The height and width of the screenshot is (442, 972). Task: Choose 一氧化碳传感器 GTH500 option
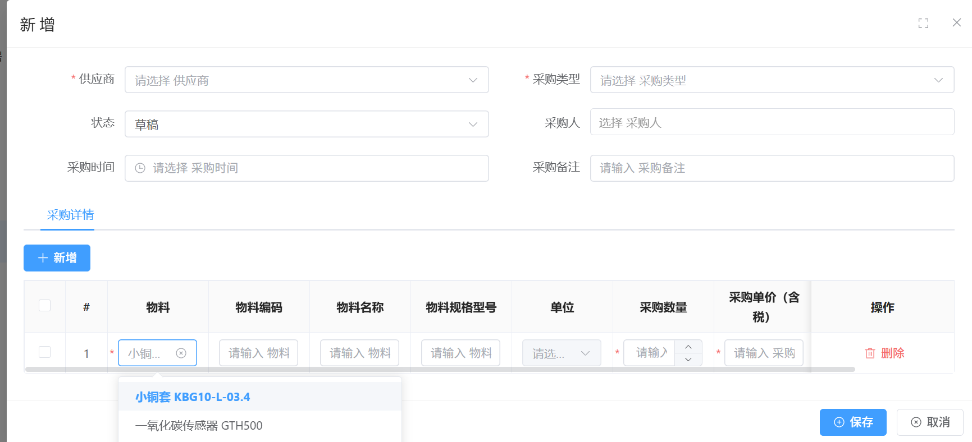tap(199, 426)
